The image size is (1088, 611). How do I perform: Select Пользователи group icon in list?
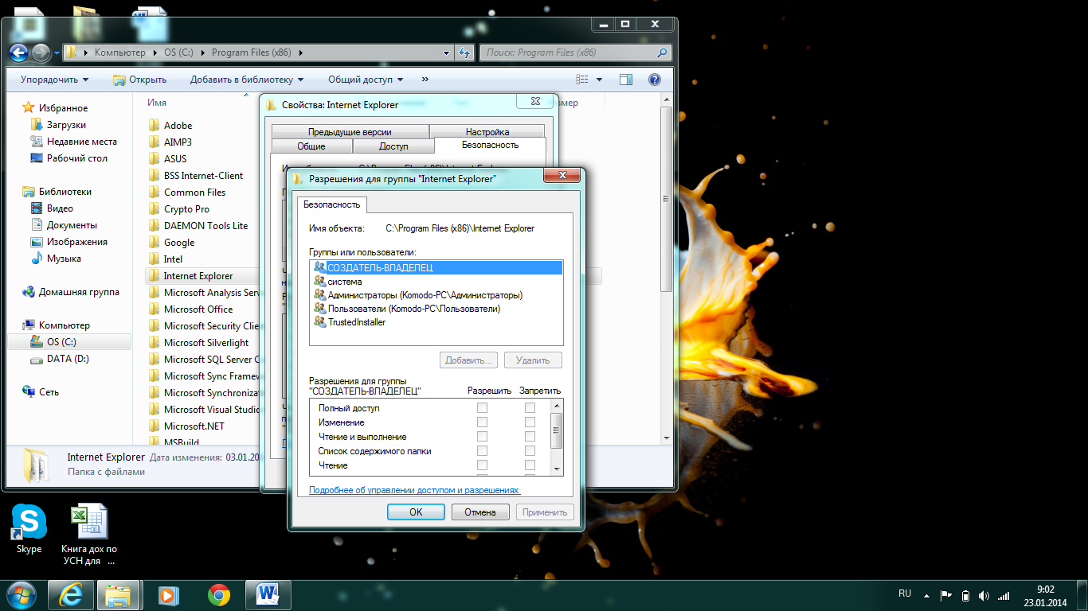(x=319, y=308)
